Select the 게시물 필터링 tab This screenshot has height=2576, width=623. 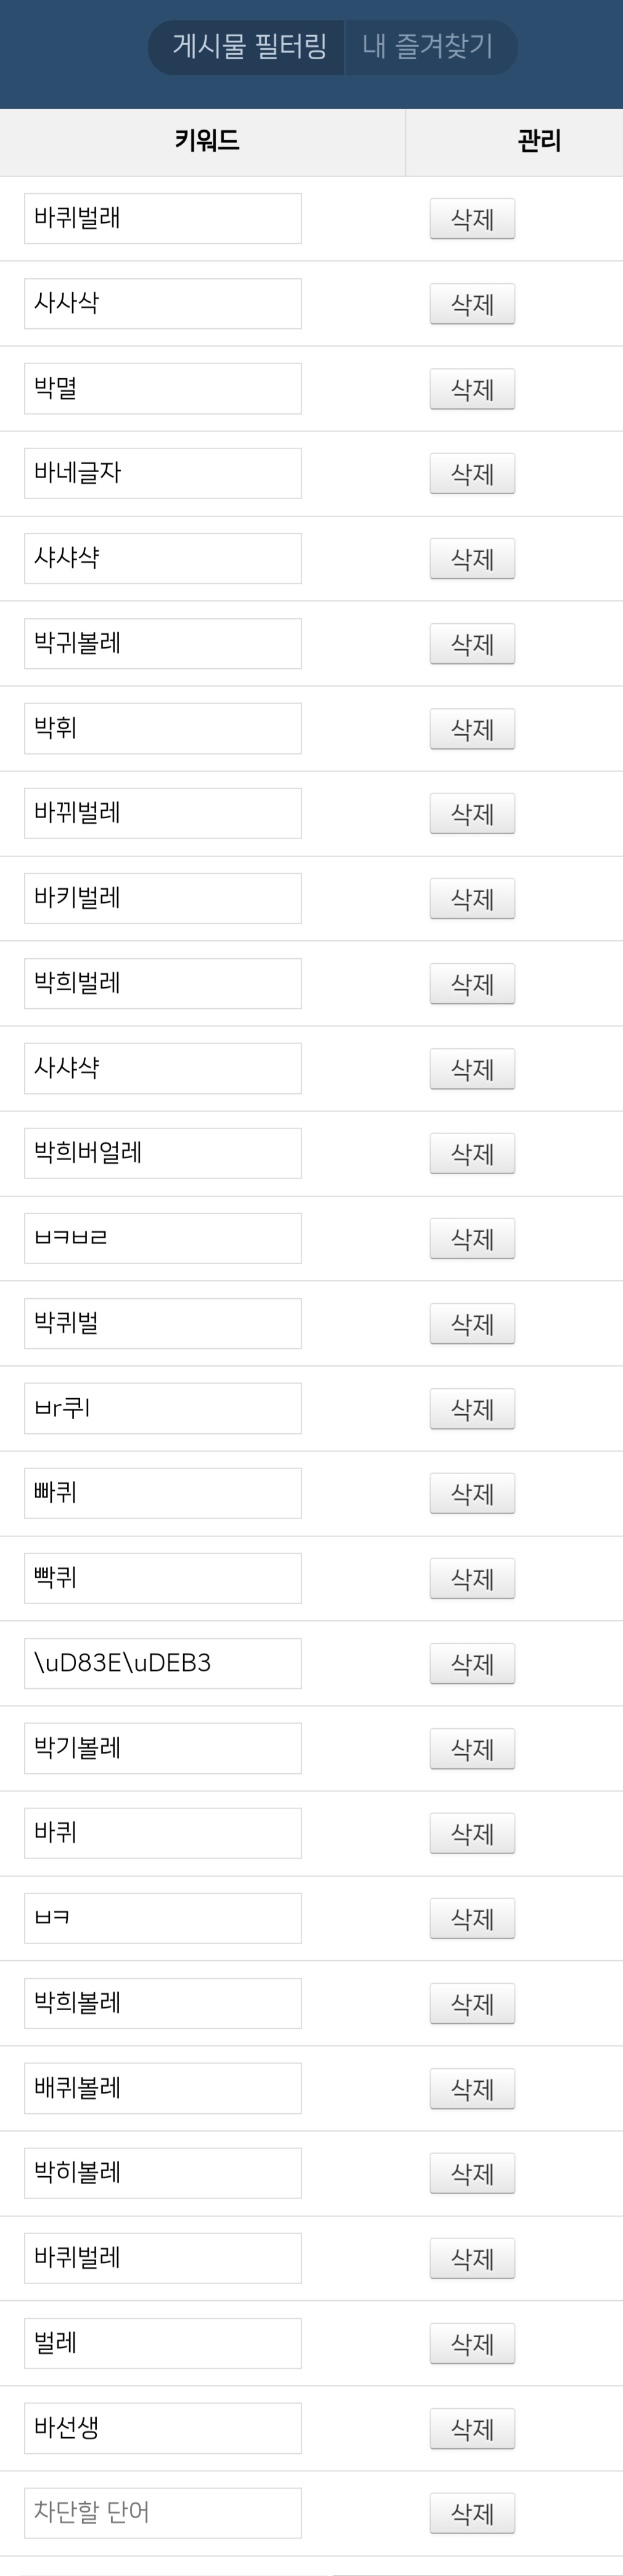coord(249,46)
